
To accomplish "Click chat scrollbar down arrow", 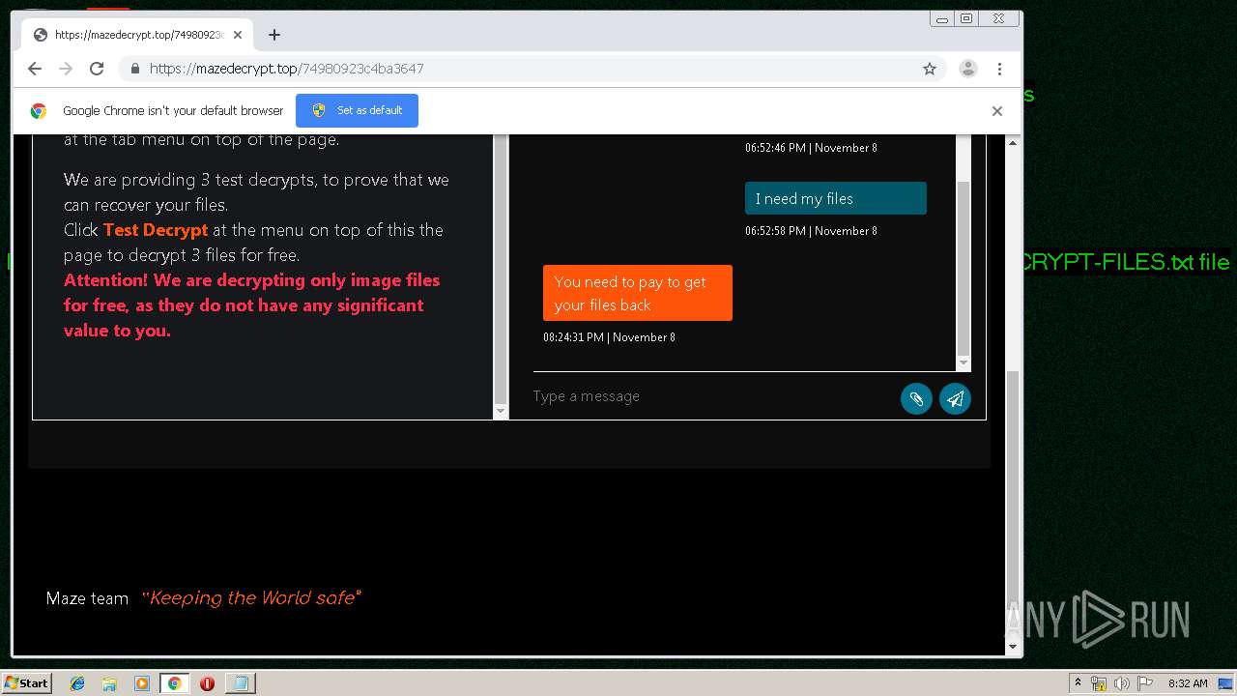I will click(964, 363).
